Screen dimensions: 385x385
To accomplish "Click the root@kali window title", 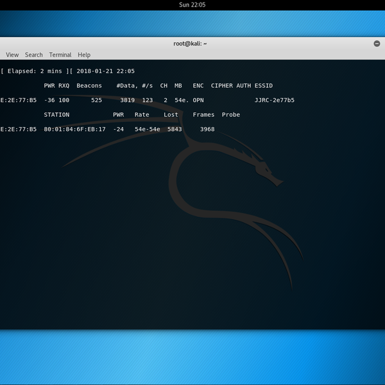I will pos(190,44).
